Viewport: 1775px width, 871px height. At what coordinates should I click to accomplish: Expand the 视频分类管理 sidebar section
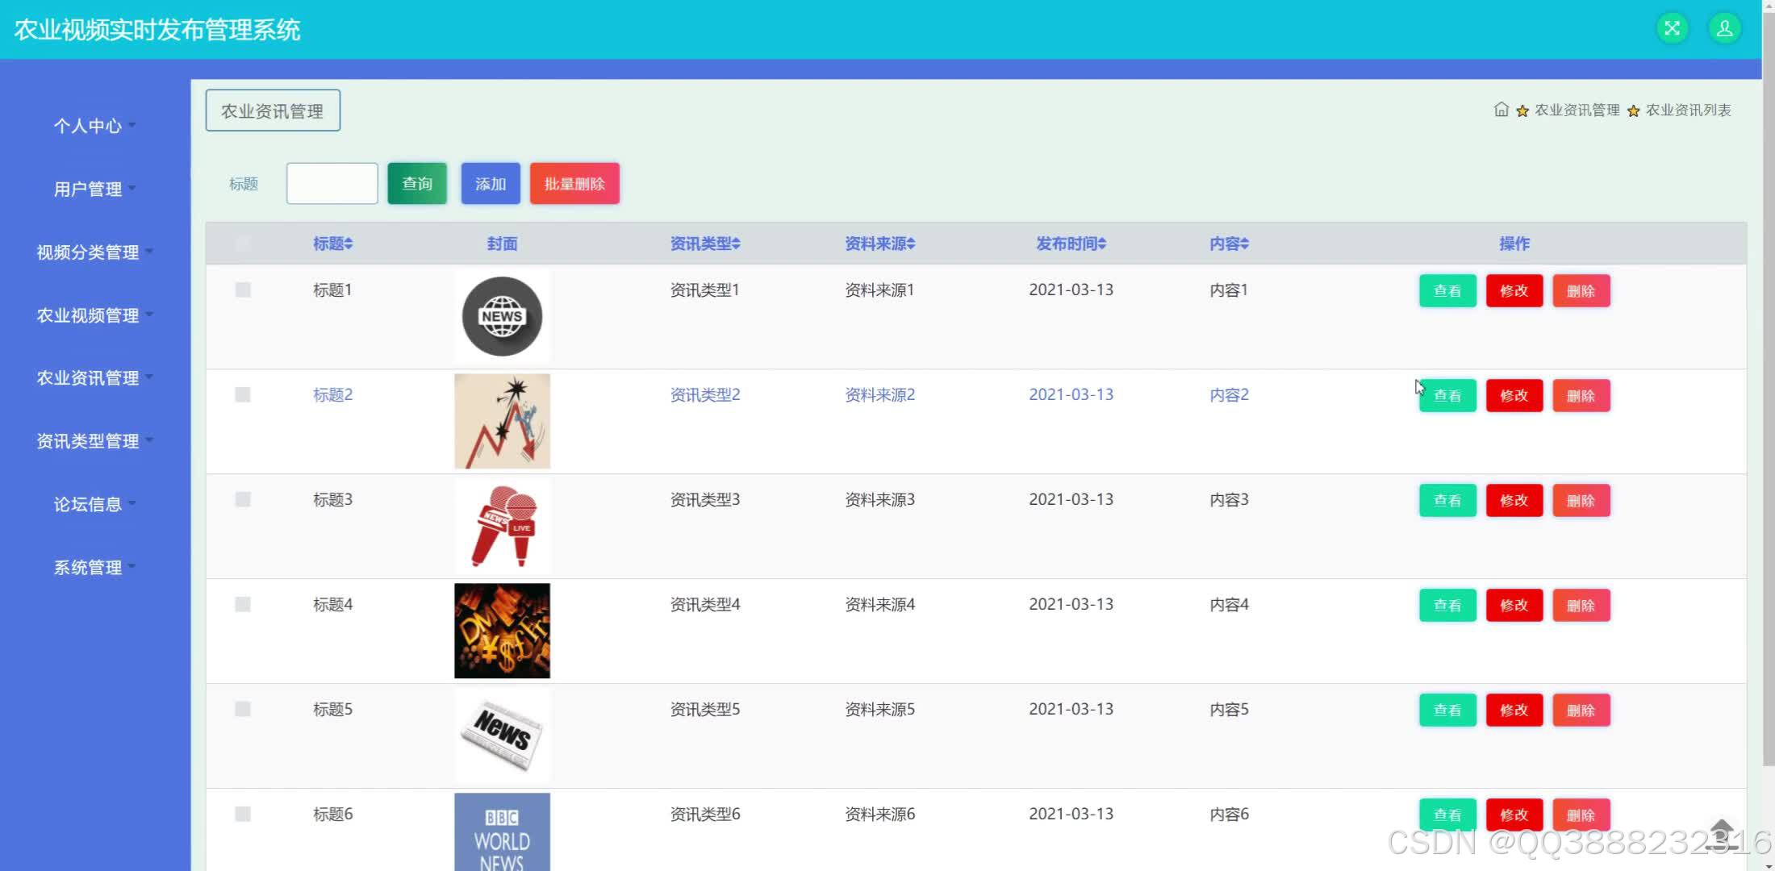pyautogui.click(x=87, y=252)
